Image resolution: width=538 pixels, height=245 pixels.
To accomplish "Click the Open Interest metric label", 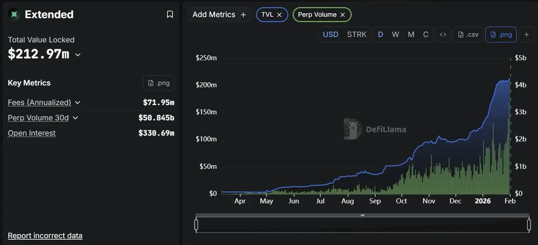I will pos(32,133).
